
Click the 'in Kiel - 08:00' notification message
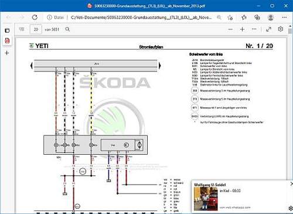[230, 191]
